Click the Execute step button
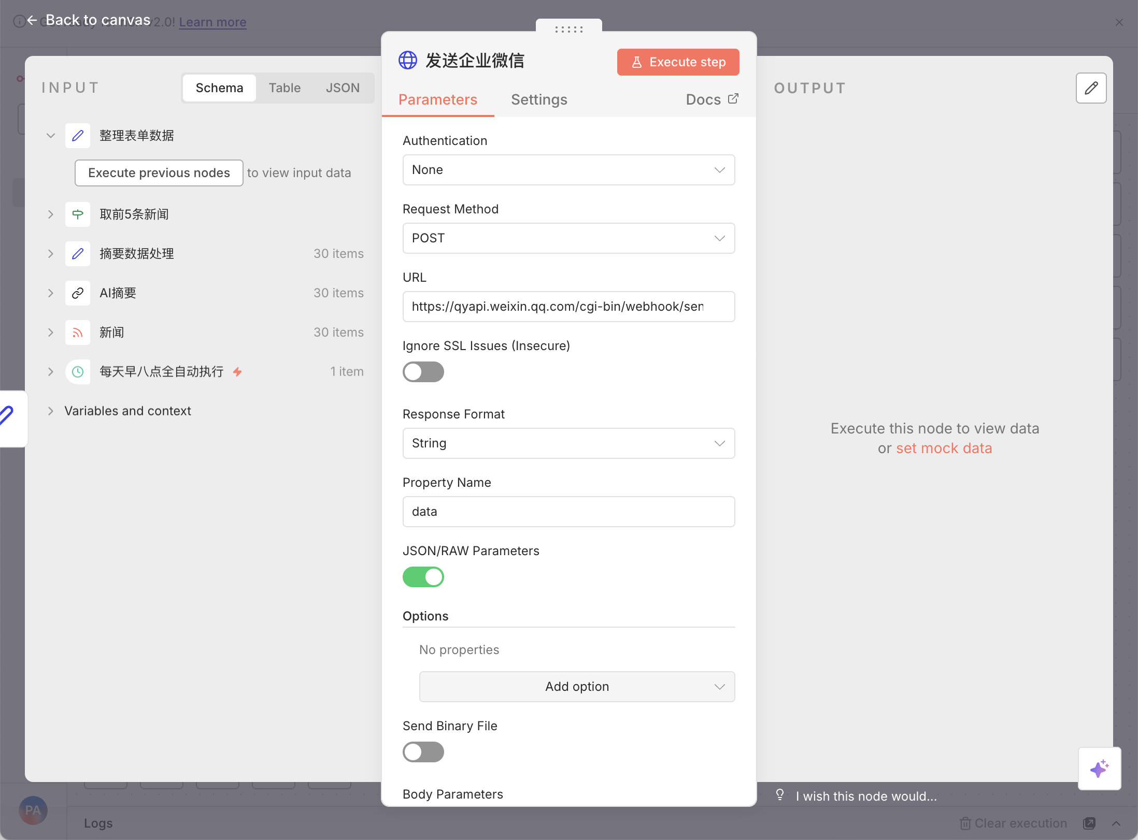This screenshot has width=1138, height=840. coord(678,62)
